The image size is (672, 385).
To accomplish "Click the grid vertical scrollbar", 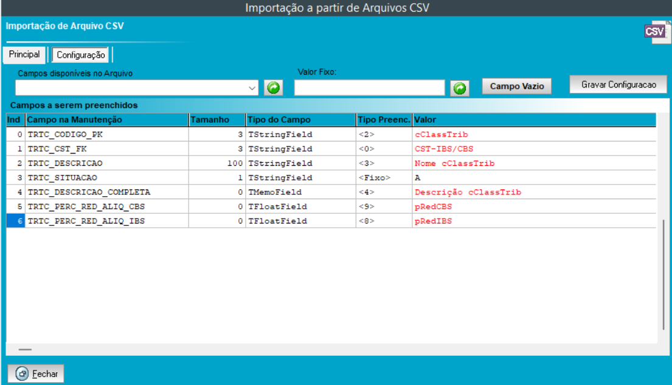I will click(663, 273).
